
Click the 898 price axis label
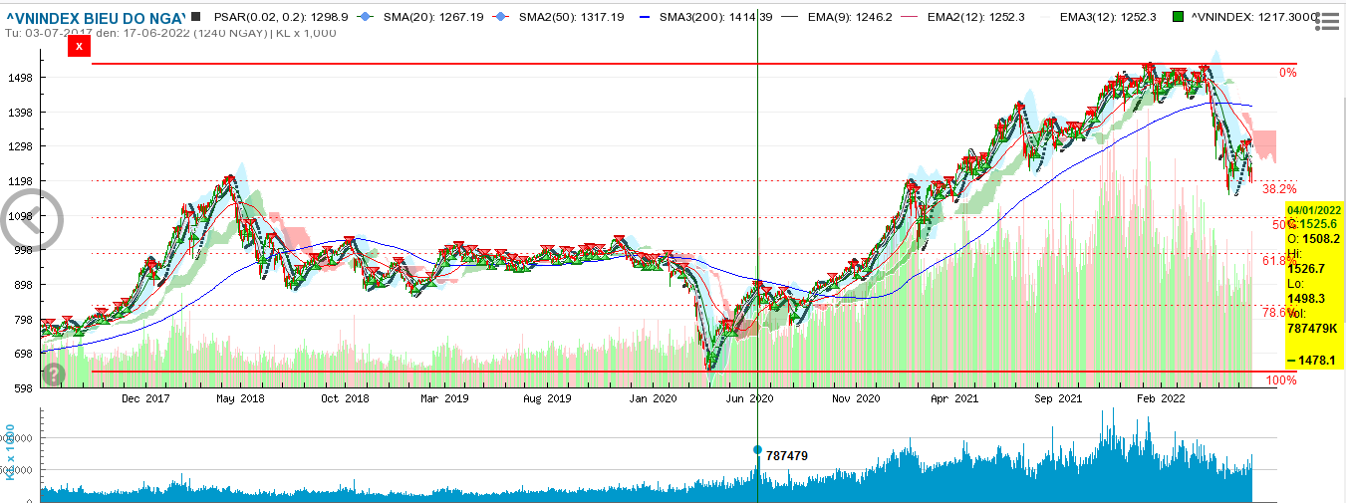tap(22, 286)
